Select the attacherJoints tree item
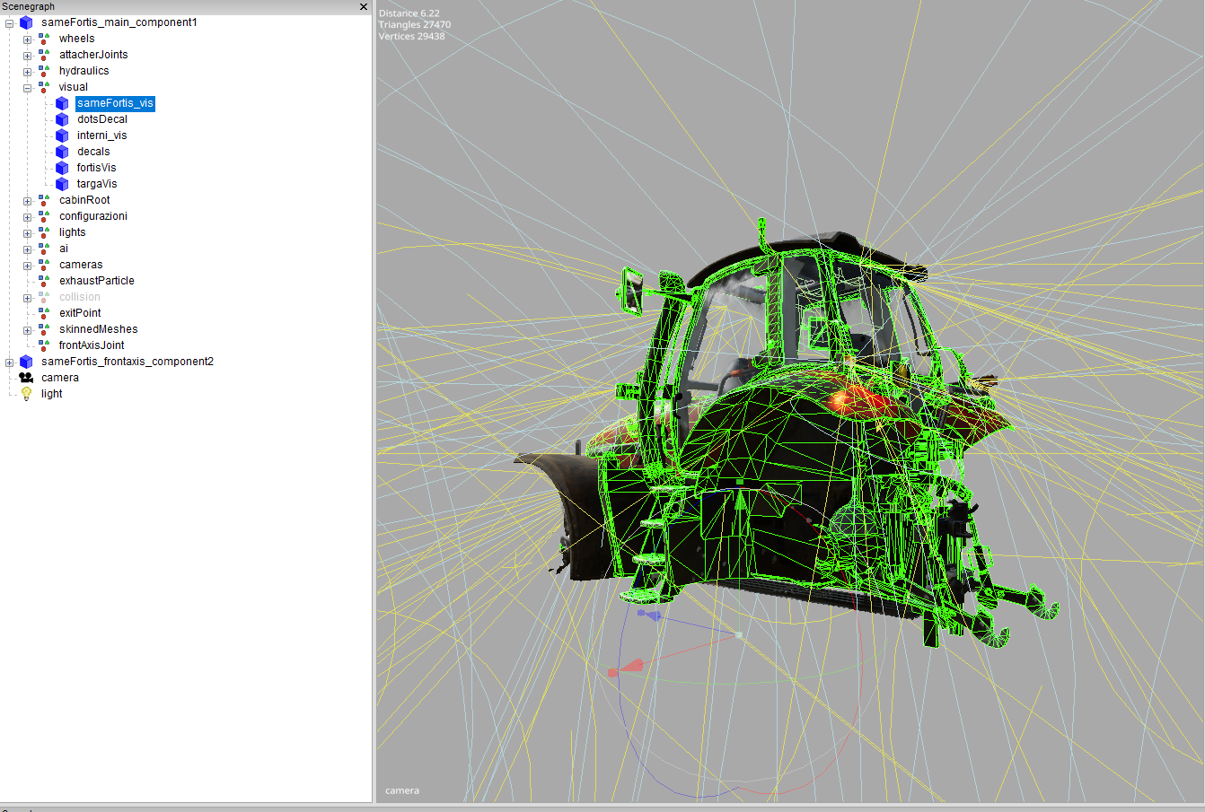Viewport: 1205px width, 812px height. point(93,55)
